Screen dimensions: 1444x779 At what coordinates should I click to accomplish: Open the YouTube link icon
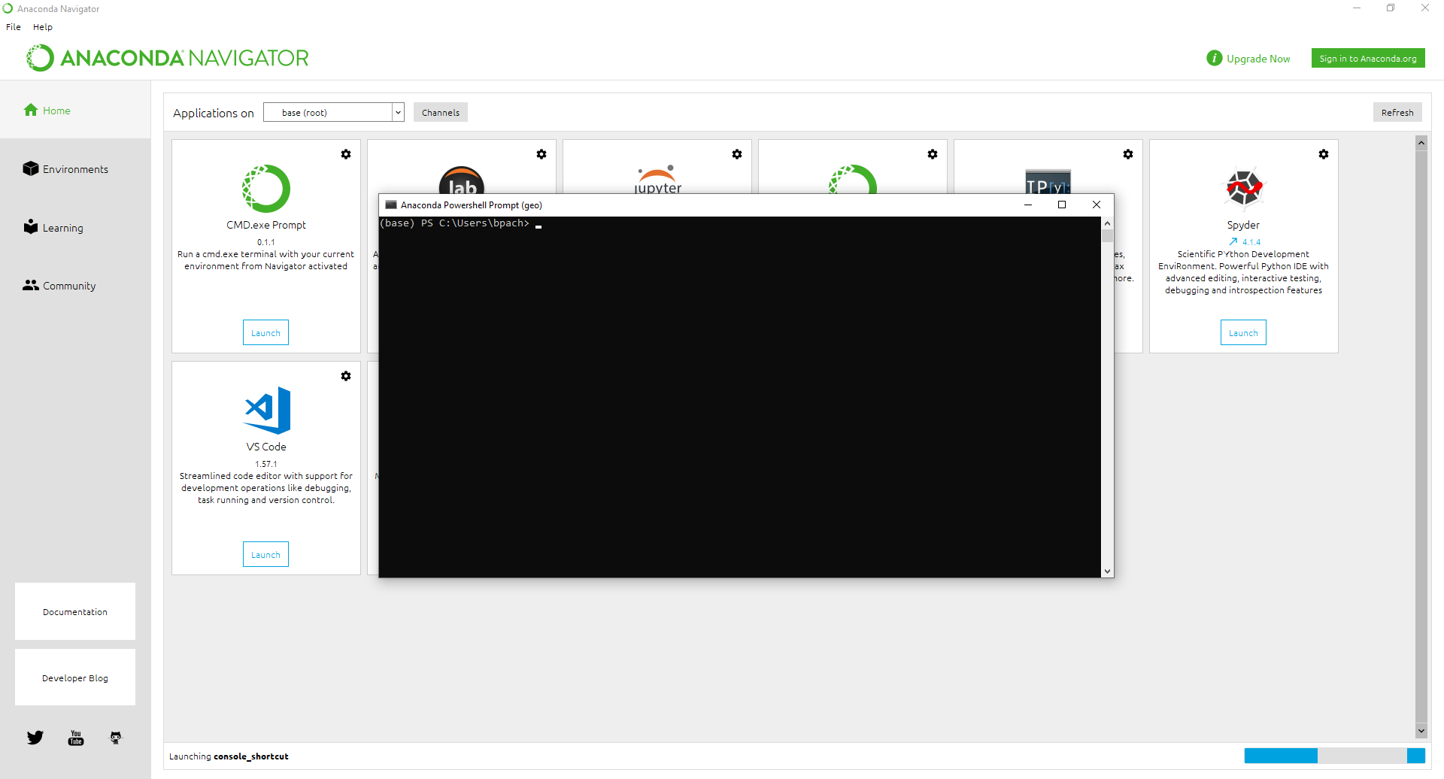tap(76, 738)
